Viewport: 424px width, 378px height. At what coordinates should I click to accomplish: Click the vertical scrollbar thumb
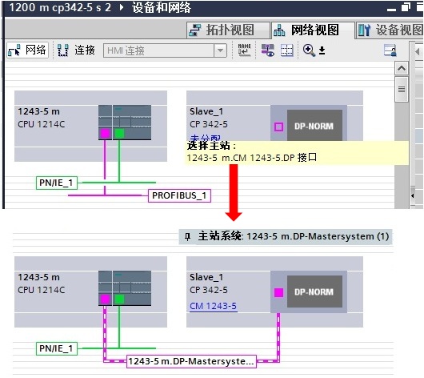(402, 90)
